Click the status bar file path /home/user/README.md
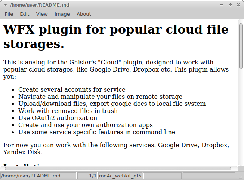Image resolution: width=244 pixels, height=180 pixels. (x=38, y=176)
